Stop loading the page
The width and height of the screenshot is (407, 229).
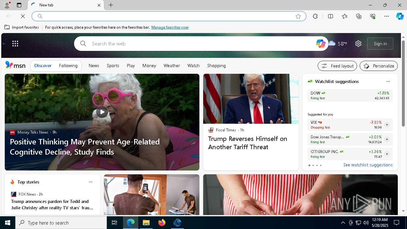[23, 16]
